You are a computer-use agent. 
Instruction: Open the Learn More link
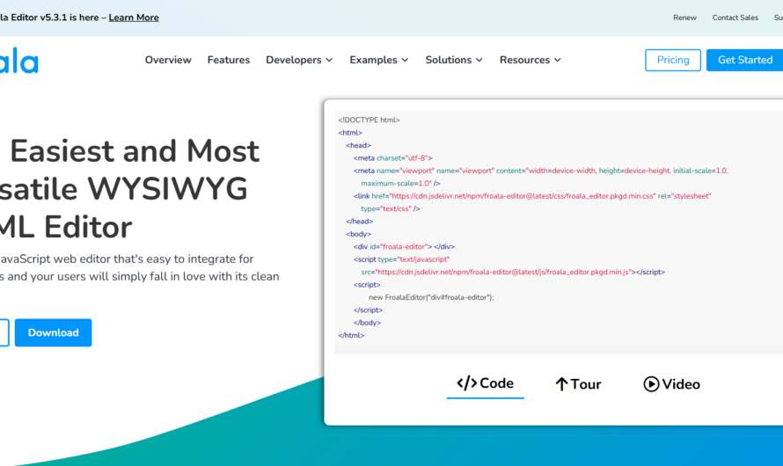click(x=134, y=18)
